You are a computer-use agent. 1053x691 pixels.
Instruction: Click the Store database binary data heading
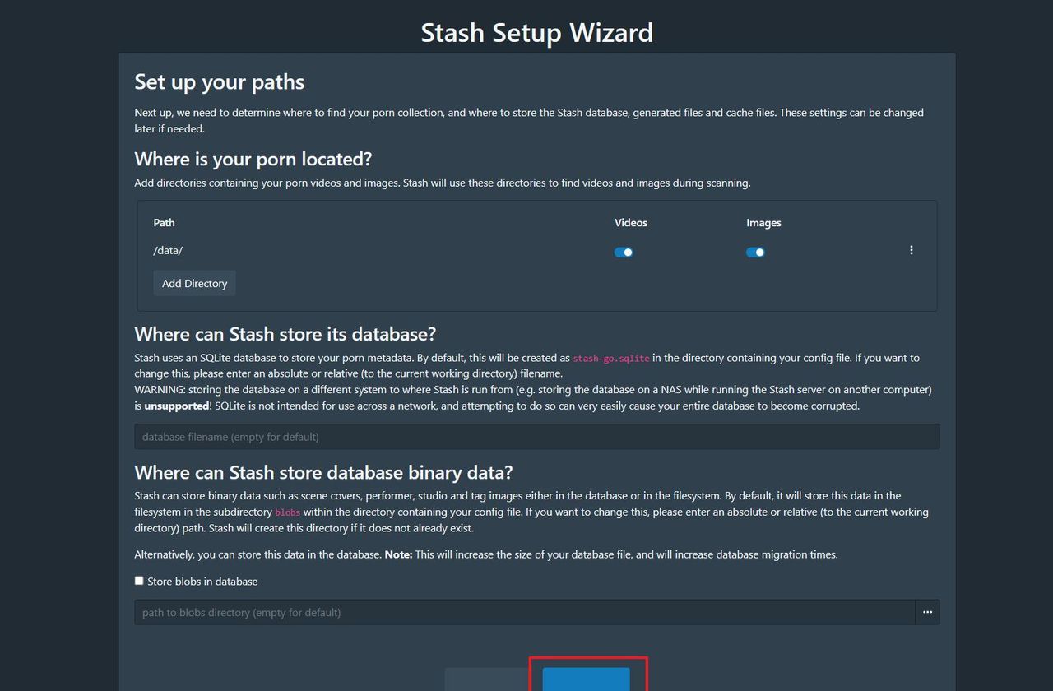[x=323, y=472]
